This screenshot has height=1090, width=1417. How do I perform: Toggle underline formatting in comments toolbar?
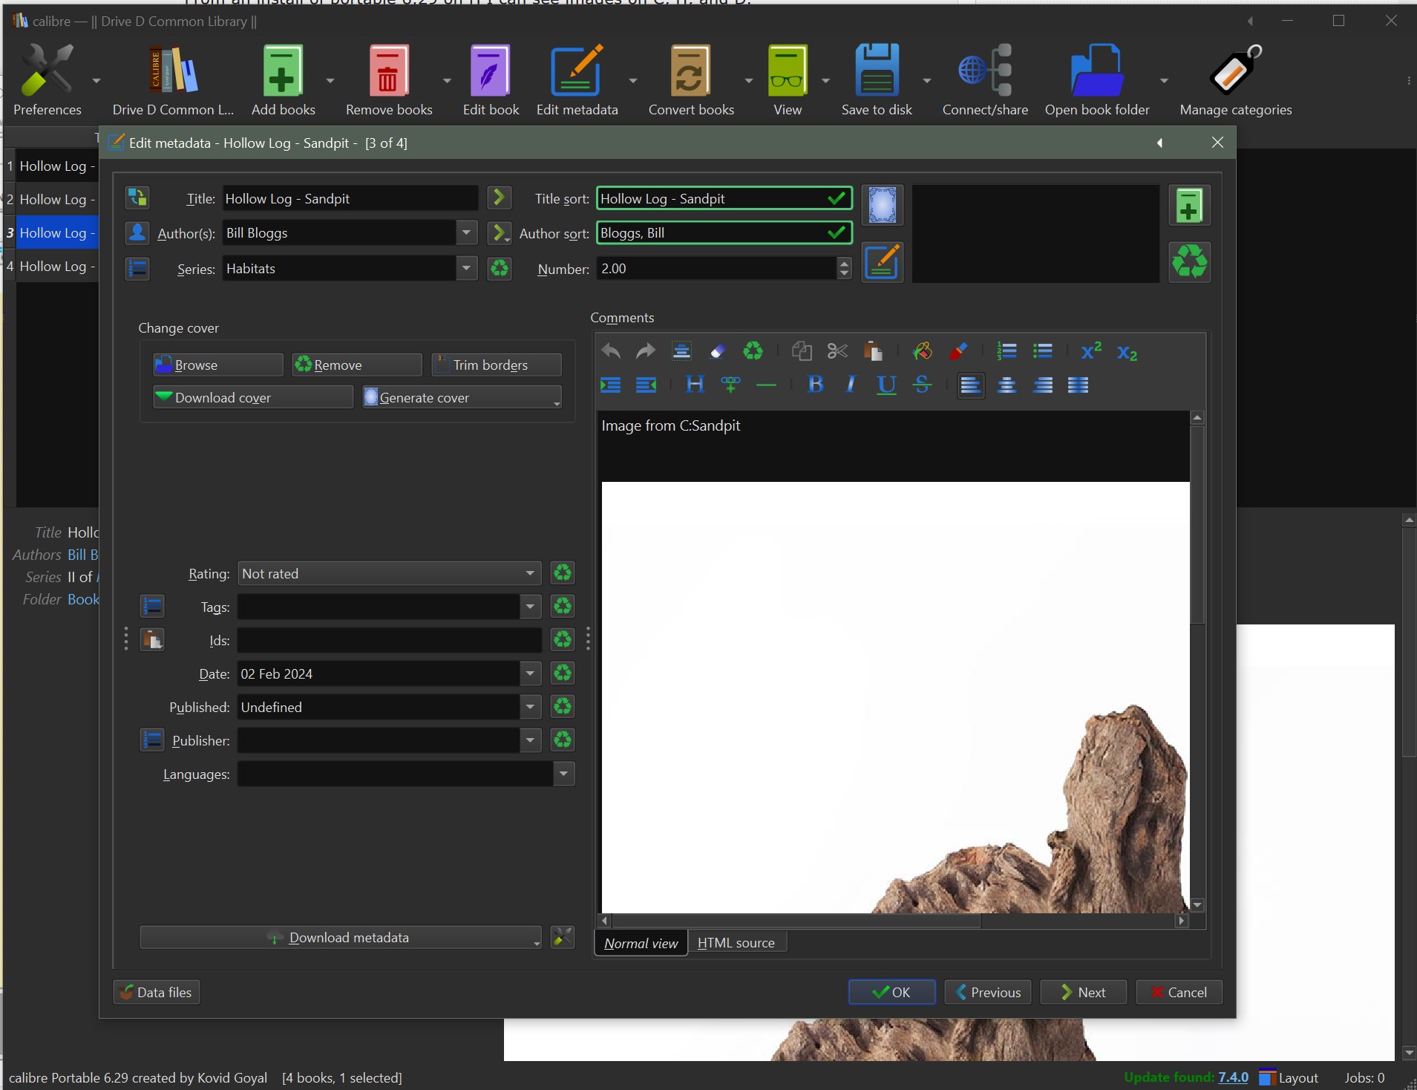click(x=886, y=385)
